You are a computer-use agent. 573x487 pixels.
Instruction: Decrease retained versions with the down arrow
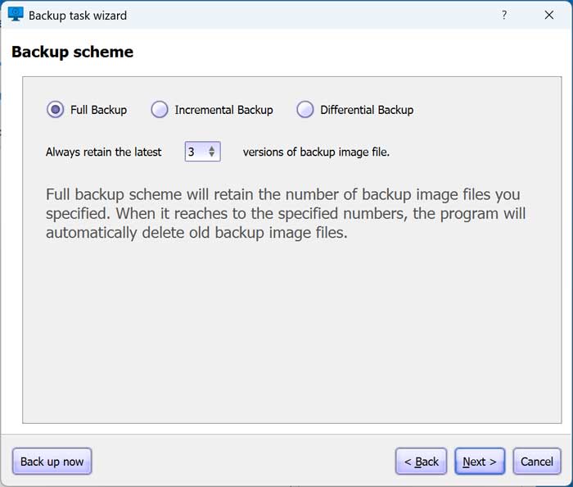(212, 156)
